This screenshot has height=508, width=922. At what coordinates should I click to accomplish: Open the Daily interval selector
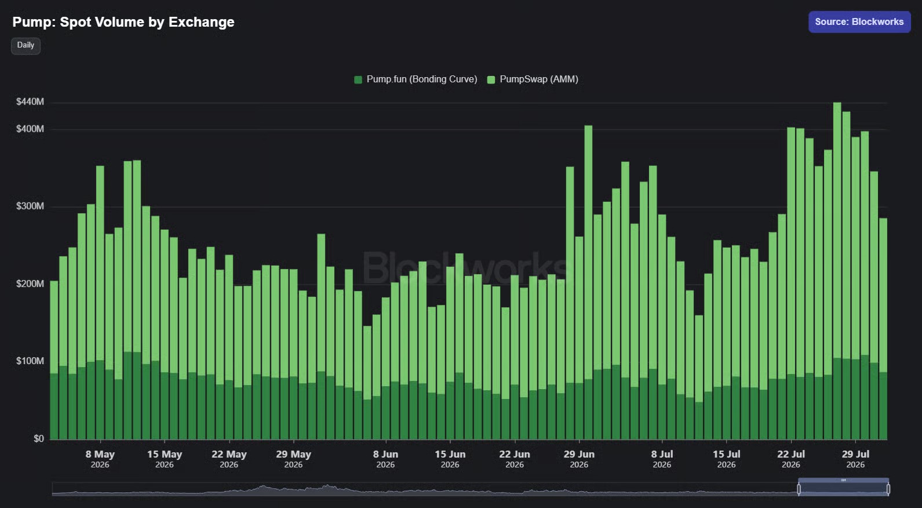coord(25,45)
